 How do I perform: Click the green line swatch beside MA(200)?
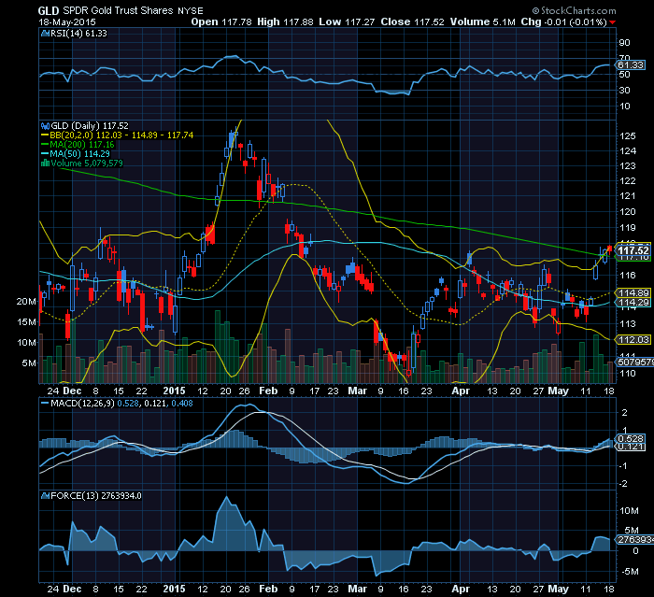click(x=45, y=145)
